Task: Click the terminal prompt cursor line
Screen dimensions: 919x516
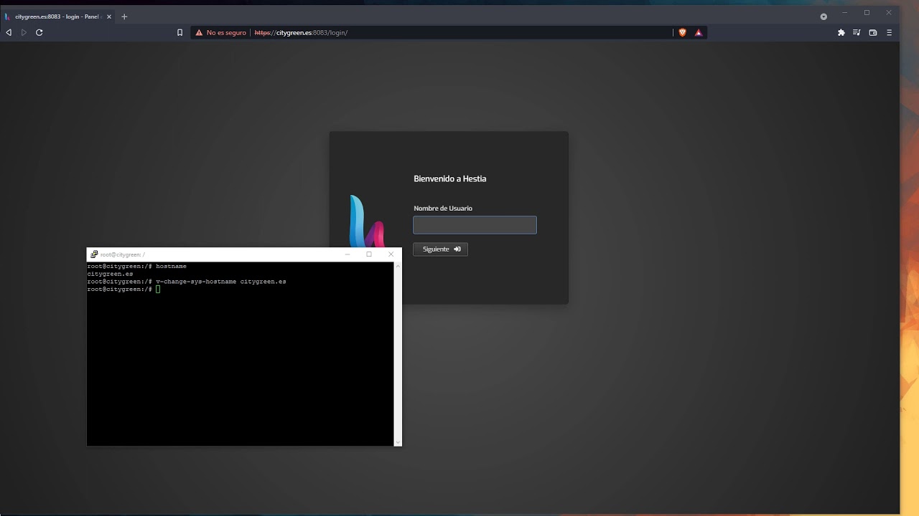Action: click(x=123, y=290)
